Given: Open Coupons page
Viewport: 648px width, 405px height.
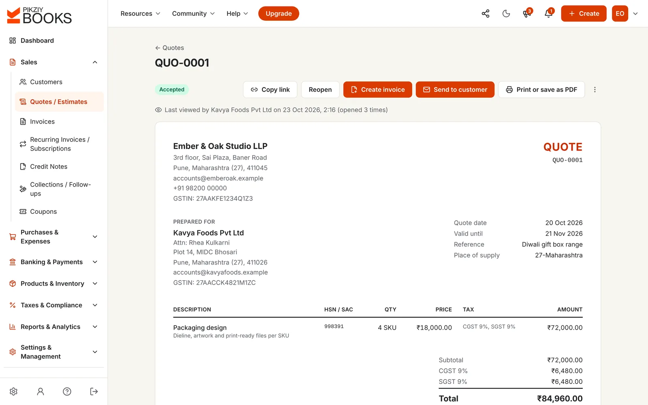Looking at the screenshot, I should [59, 211].
